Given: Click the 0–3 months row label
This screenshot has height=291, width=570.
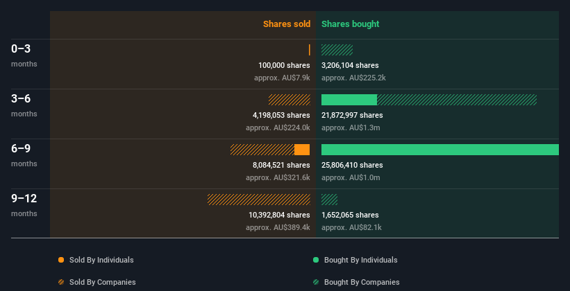Looking at the screenshot, I should (24, 55).
